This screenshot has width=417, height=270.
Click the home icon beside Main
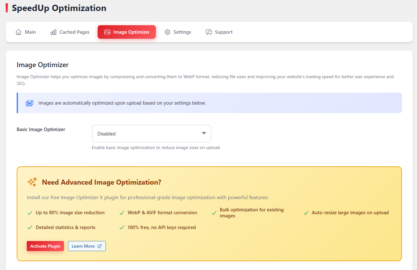[x=19, y=32]
